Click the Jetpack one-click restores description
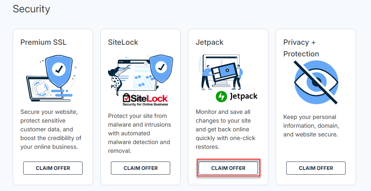The width and height of the screenshot is (371, 191). tap(226, 129)
